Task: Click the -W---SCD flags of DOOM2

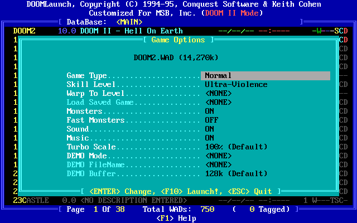Action: coord(330,31)
